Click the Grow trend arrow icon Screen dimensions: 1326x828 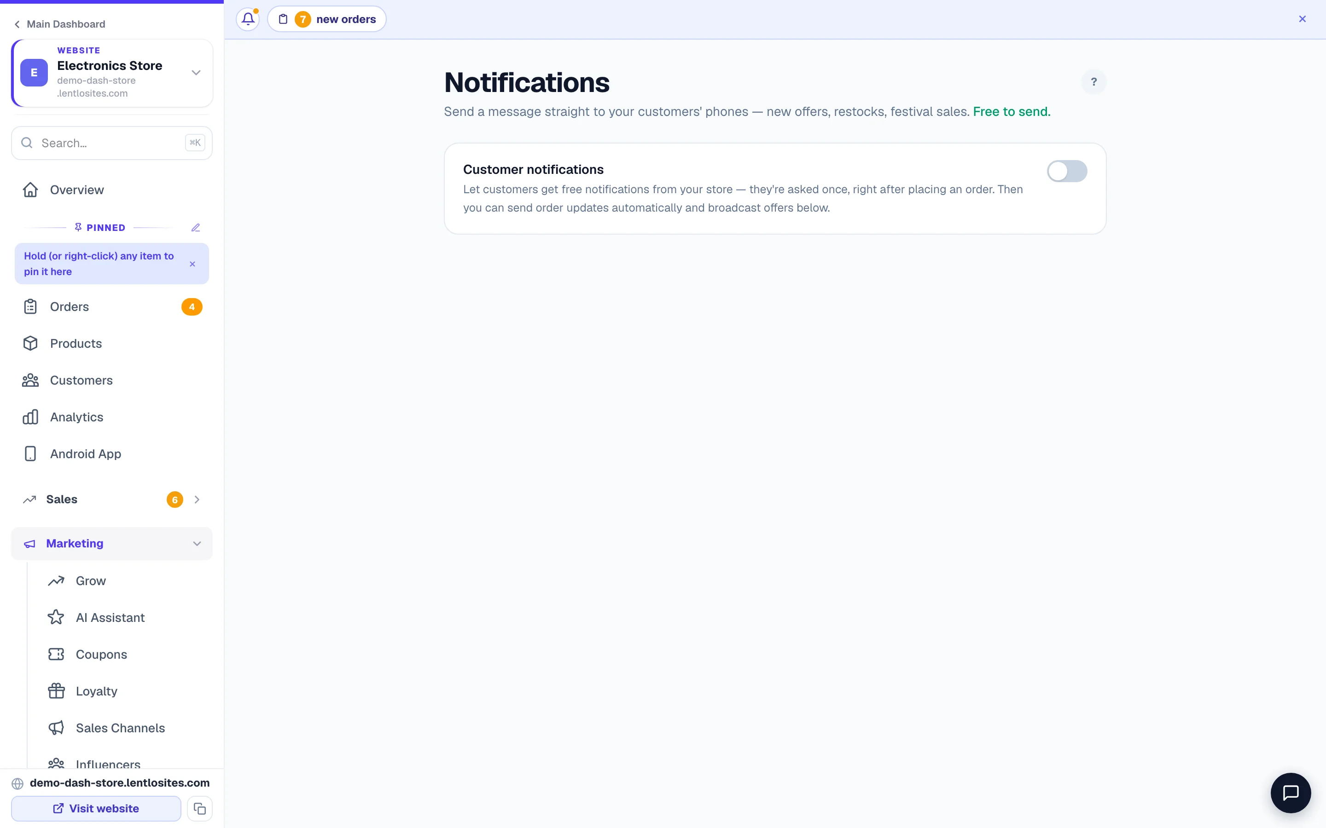coord(56,581)
